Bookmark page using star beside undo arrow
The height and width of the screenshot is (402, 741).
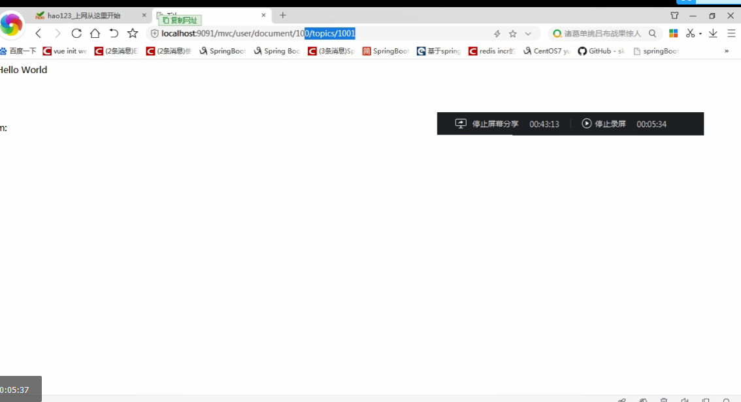point(133,33)
